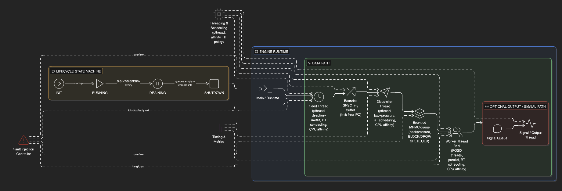Click the 'Threading & Scheduling' caption text

click(219, 33)
